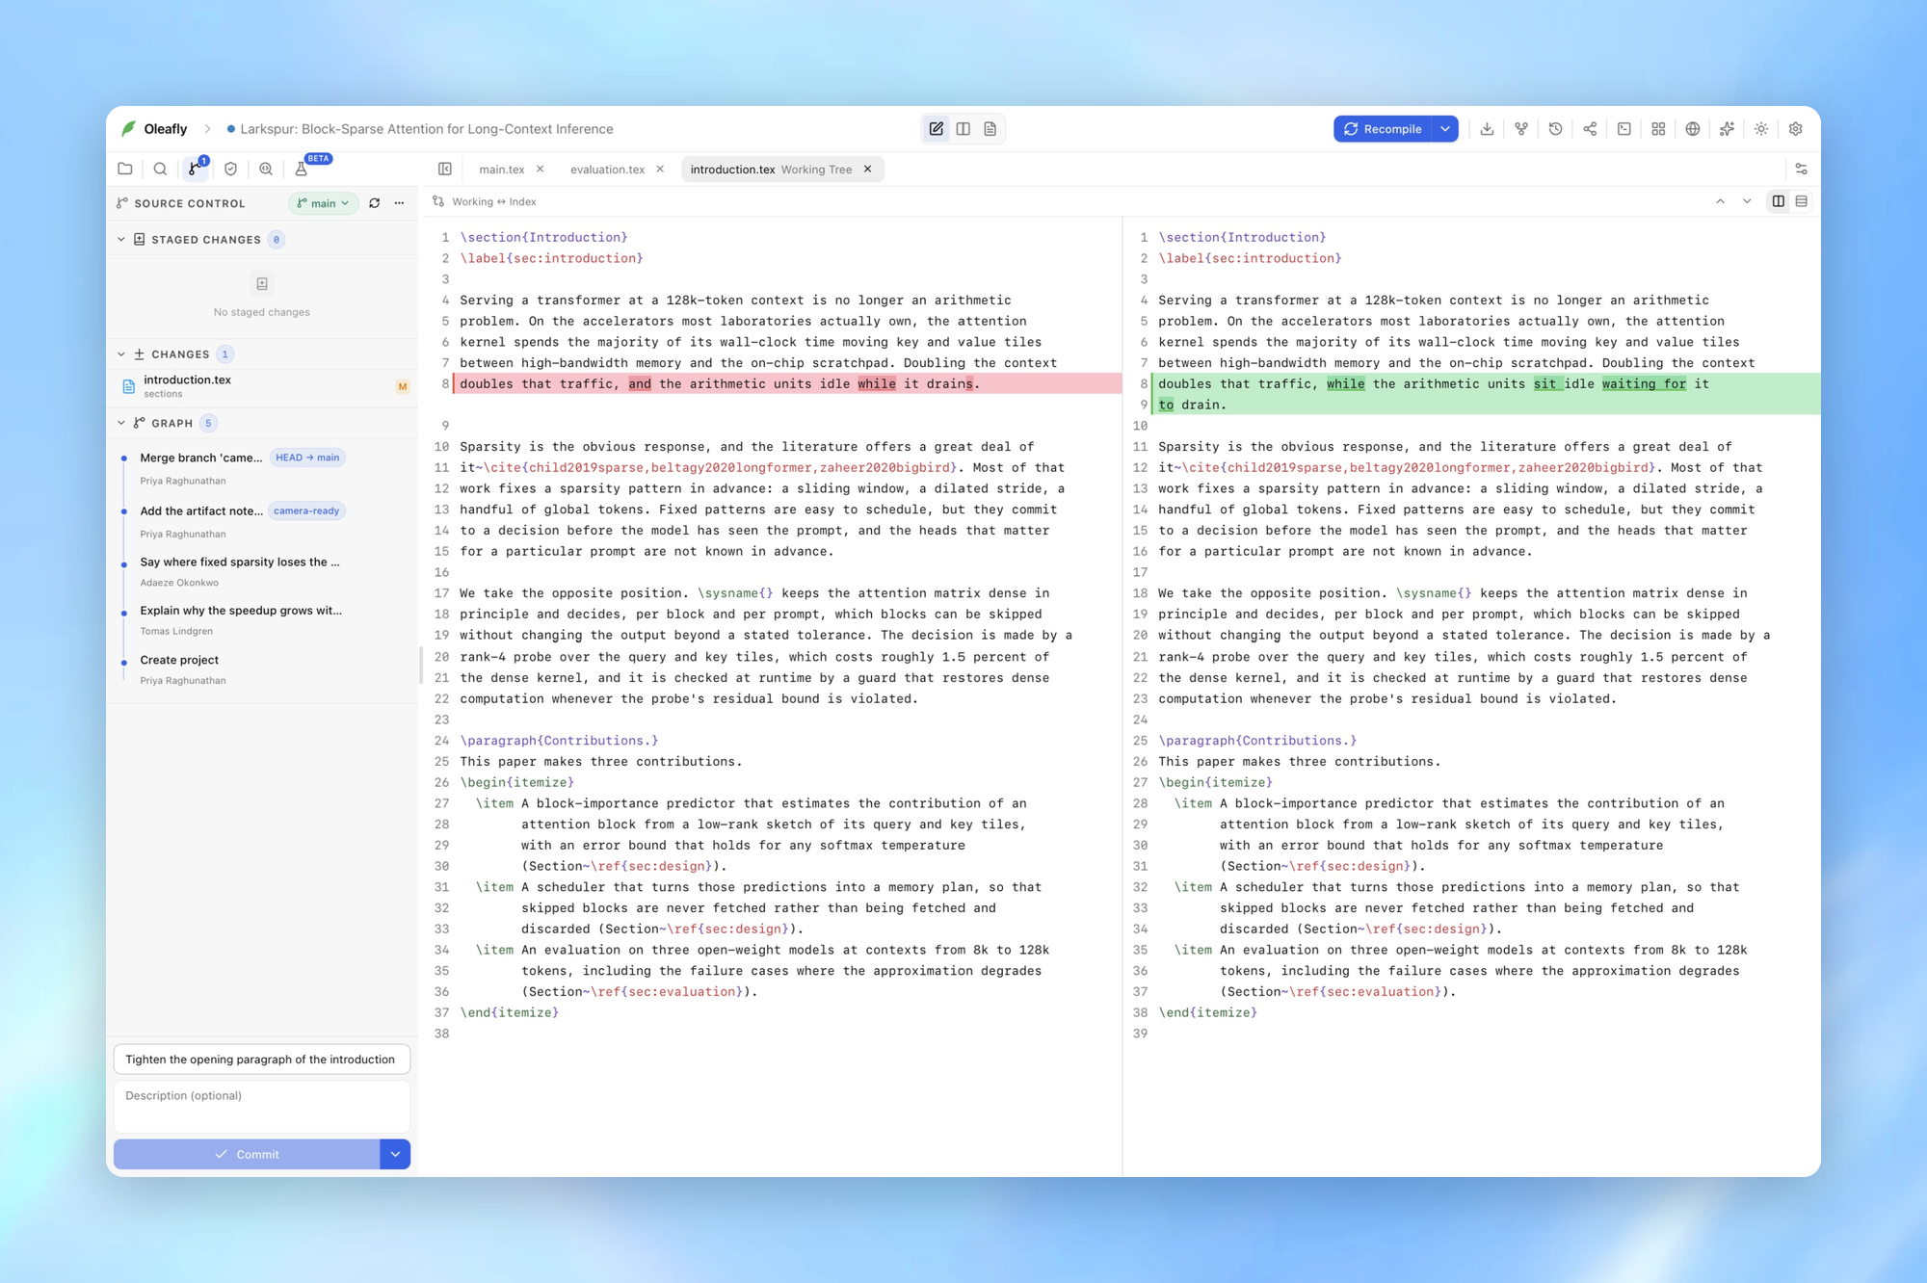Open source control more actions ellipsis

399,203
